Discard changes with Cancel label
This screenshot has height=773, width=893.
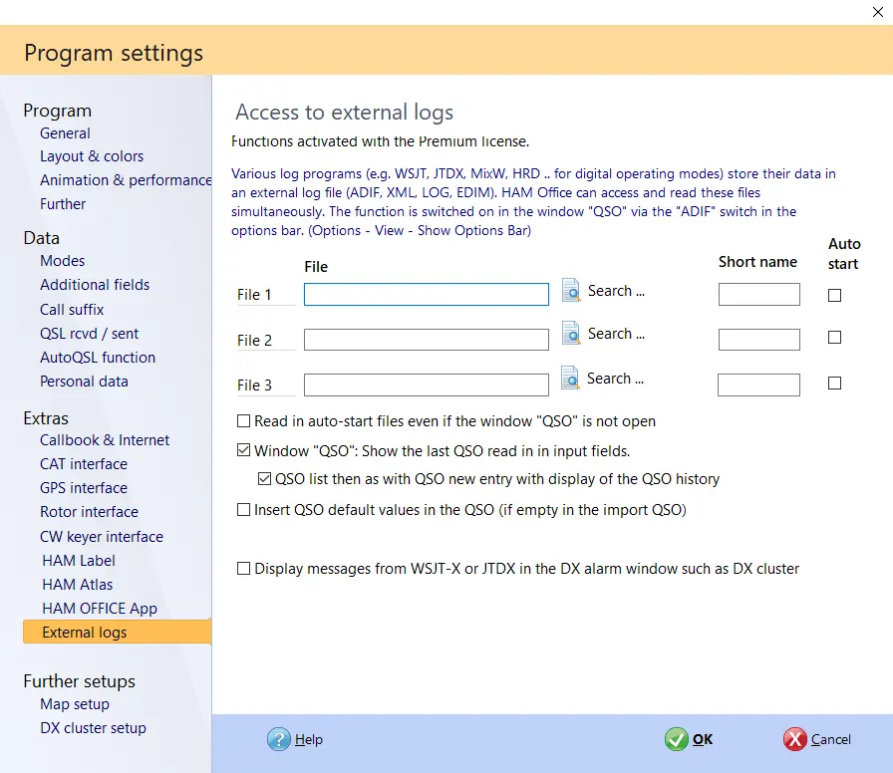point(831,739)
